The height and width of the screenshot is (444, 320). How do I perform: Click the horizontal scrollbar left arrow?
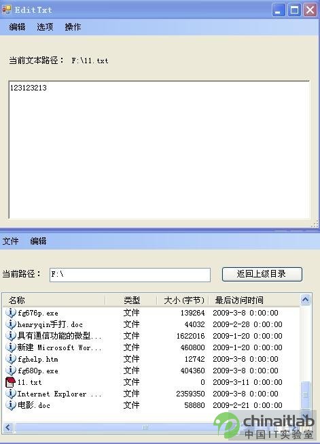click(8, 427)
